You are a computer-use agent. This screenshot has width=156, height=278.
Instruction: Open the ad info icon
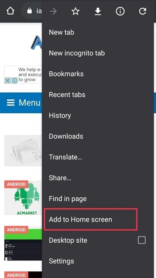pyautogui.click(x=14, y=81)
